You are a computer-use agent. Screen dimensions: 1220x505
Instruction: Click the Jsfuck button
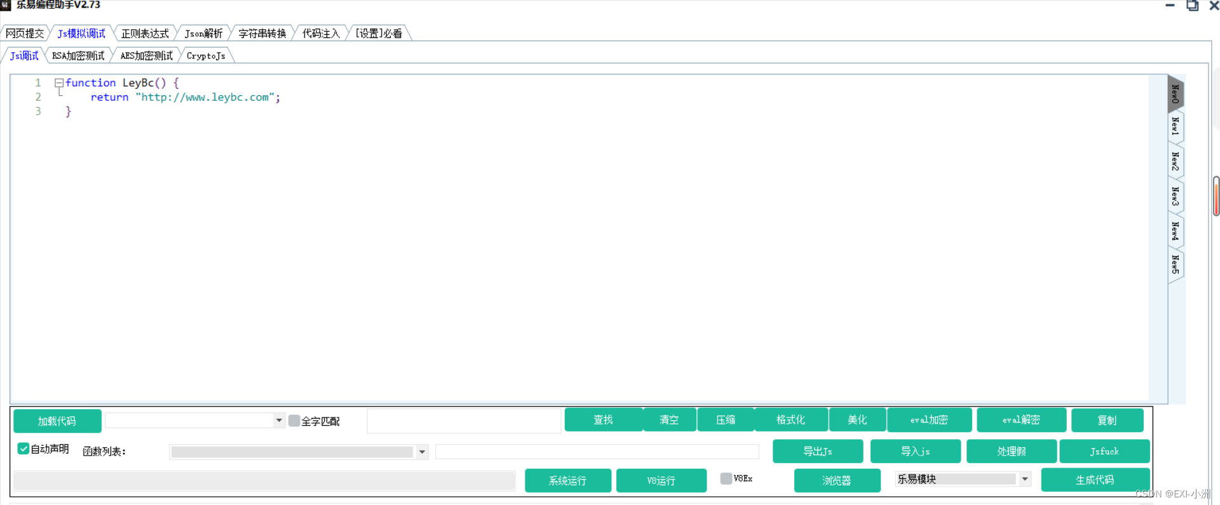[1104, 451]
